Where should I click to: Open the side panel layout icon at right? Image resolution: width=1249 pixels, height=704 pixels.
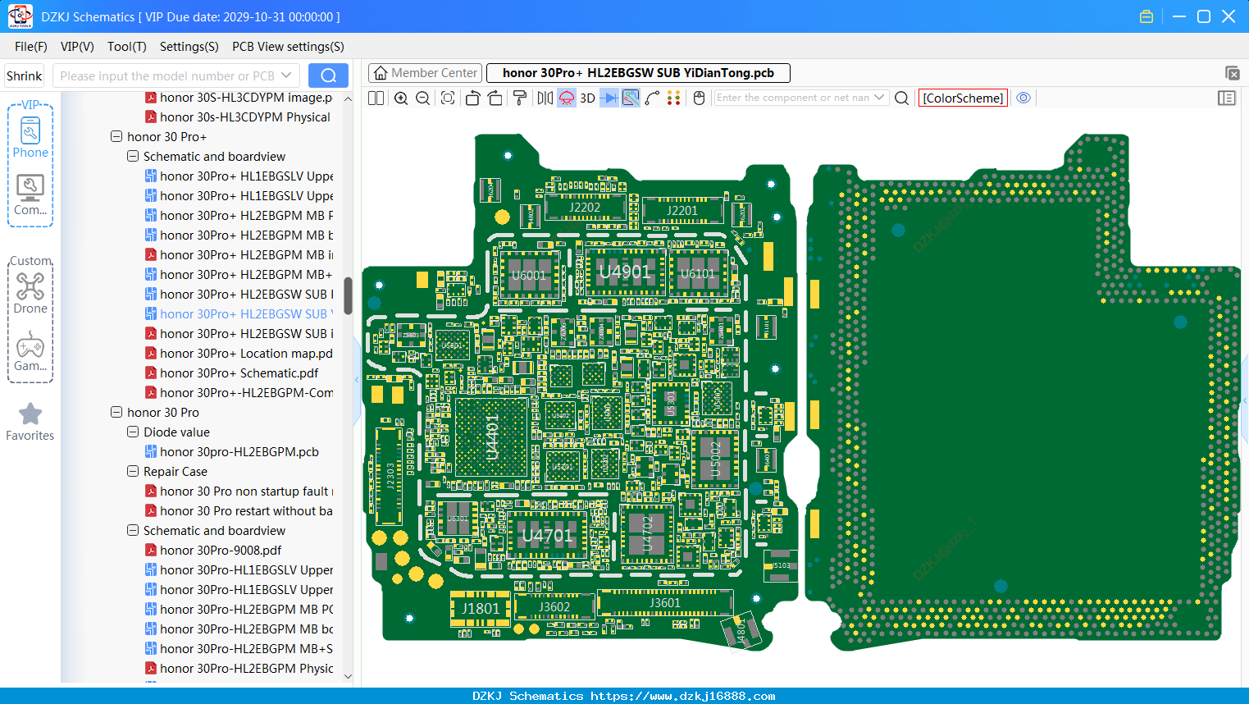[x=1227, y=98]
